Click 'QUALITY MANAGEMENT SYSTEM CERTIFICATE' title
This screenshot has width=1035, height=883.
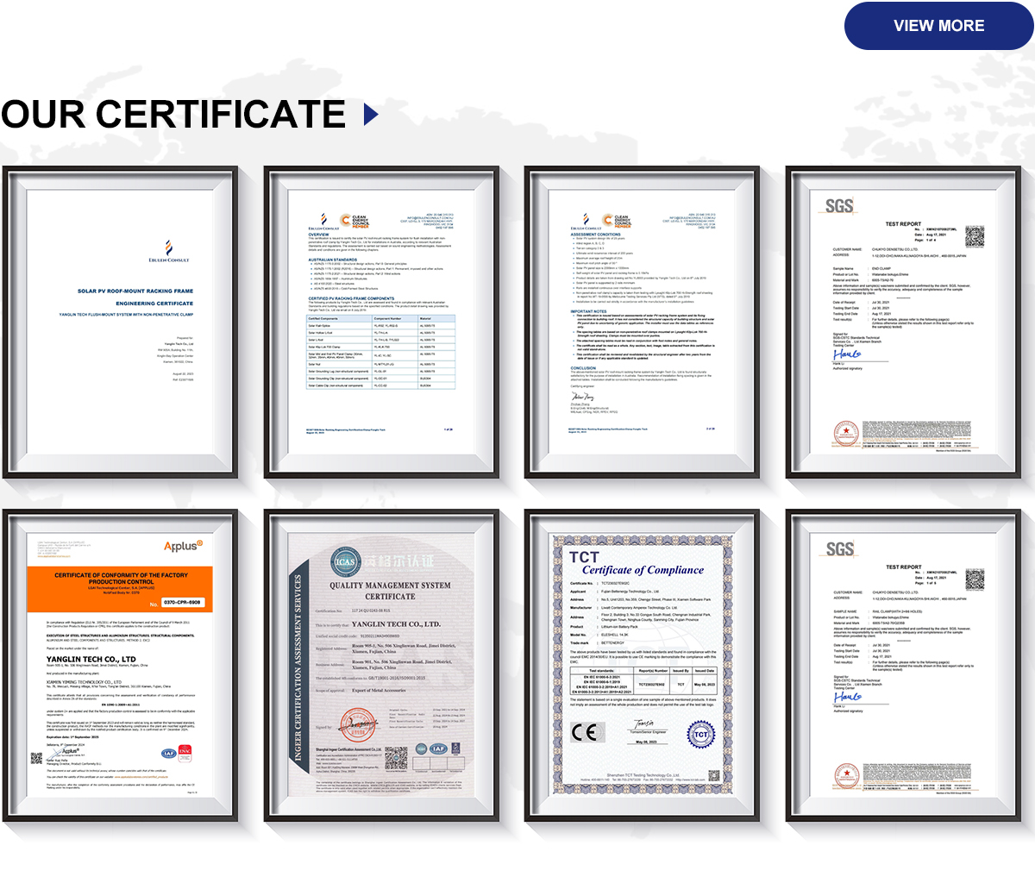click(x=390, y=591)
